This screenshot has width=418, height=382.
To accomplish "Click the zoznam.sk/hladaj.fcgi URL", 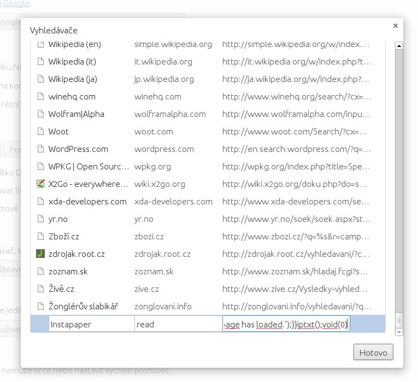I will [x=295, y=272].
